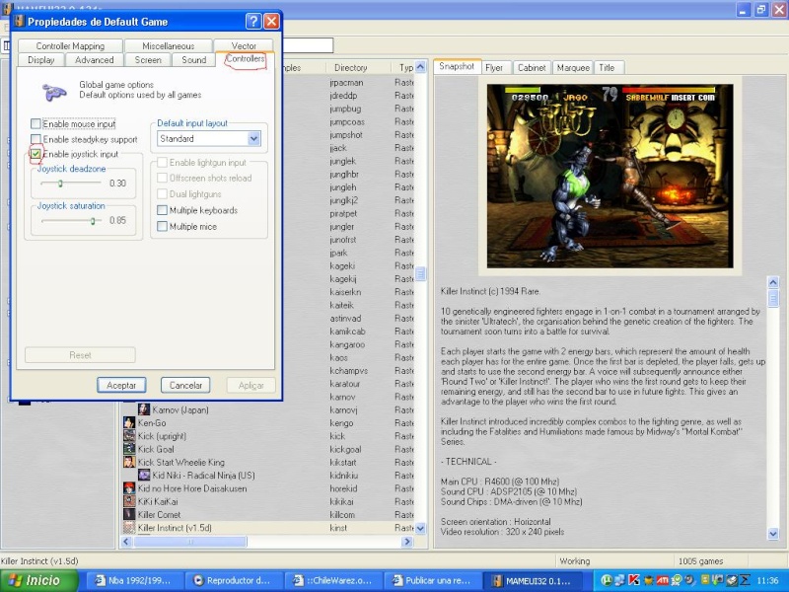Image resolution: width=789 pixels, height=592 pixels.
Task: Enable Multiple keyboards option
Action: 162,210
